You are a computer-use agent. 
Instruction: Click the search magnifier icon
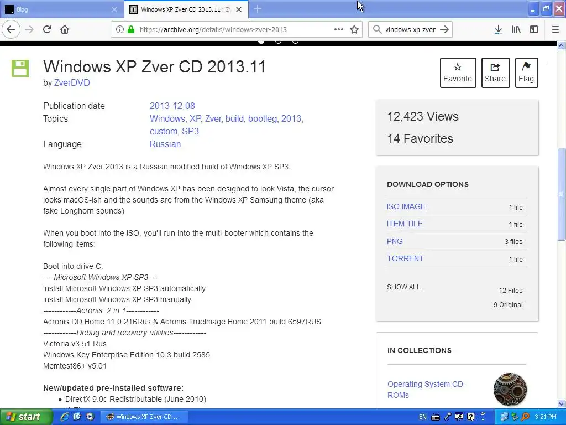pyautogui.click(x=377, y=29)
